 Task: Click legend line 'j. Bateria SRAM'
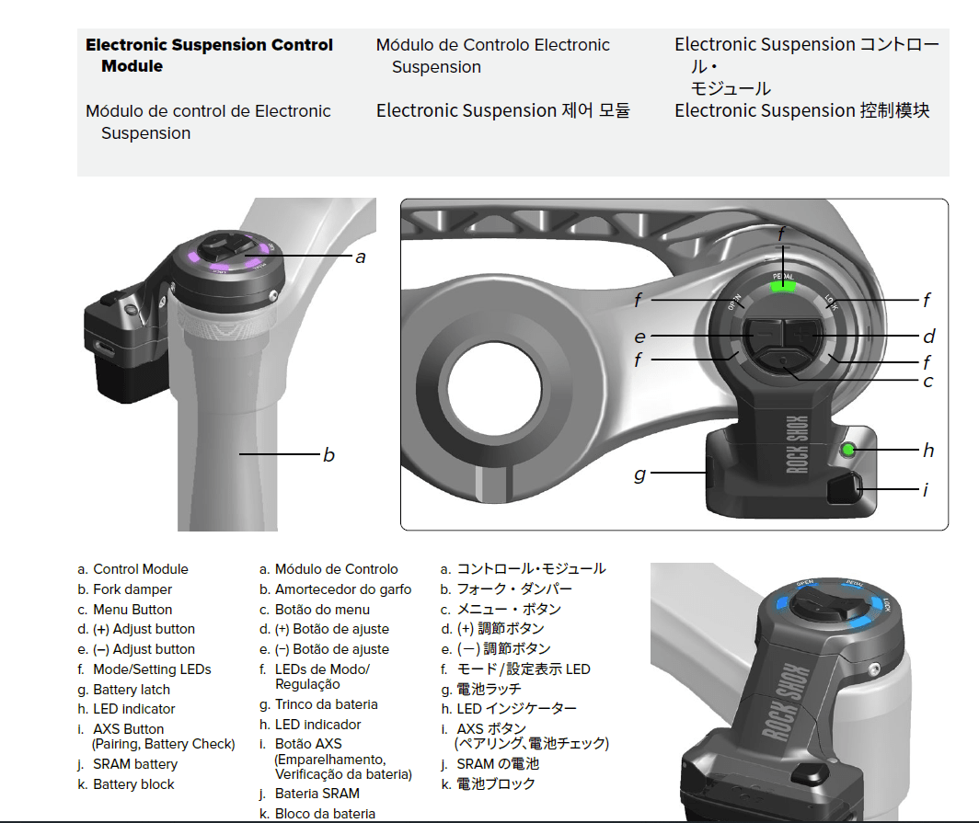[310, 794]
